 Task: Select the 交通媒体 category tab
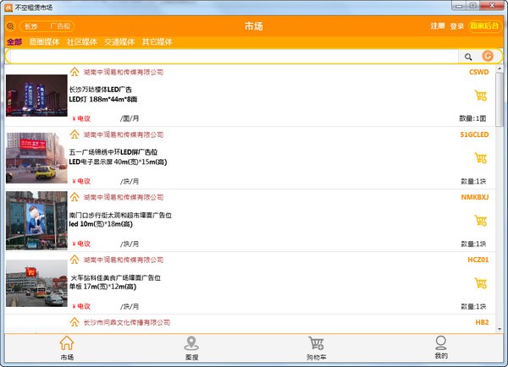pos(119,41)
